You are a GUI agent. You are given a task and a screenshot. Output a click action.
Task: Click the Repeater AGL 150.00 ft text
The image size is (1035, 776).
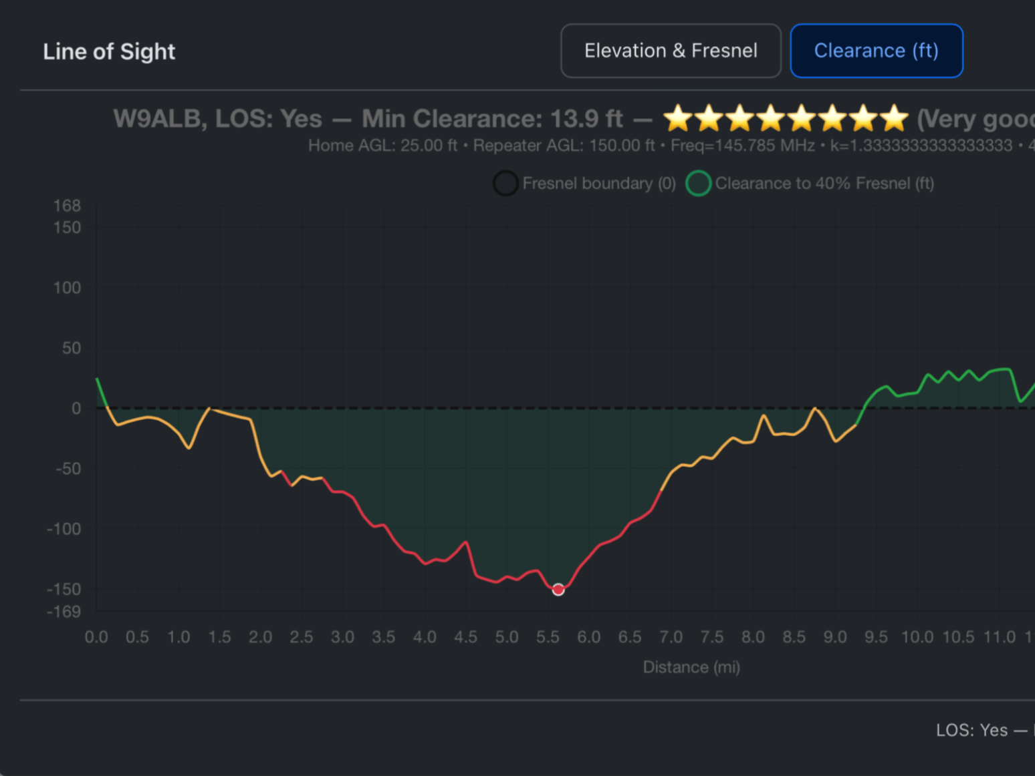(x=564, y=146)
